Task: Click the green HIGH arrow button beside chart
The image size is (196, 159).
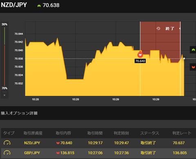Action: pyautogui.click(x=193, y=50)
